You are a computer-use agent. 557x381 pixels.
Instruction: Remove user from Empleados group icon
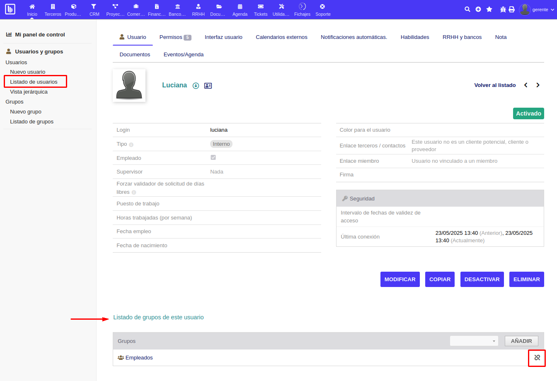click(x=537, y=358)
